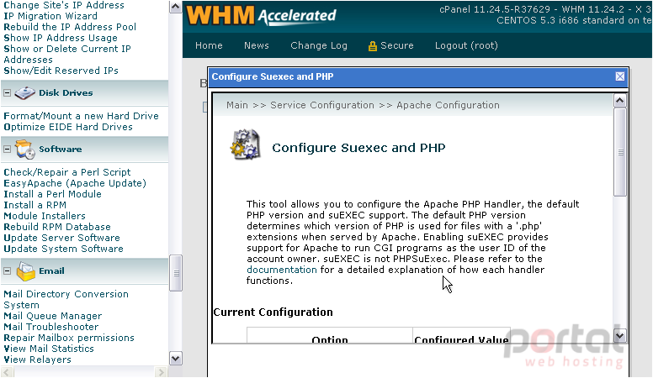
Task: Open Rebuild the IP Address Pool
Action: (x=70, y=27)
